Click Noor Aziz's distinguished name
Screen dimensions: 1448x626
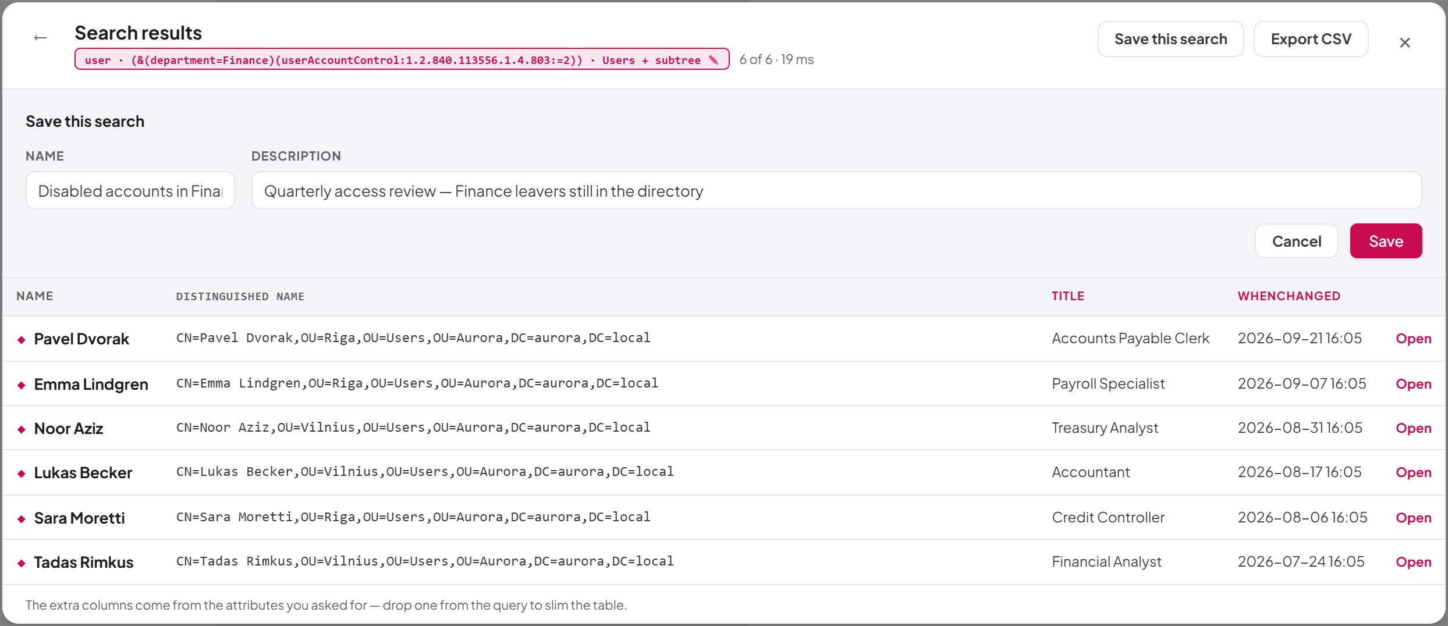(x=413, y=428)
